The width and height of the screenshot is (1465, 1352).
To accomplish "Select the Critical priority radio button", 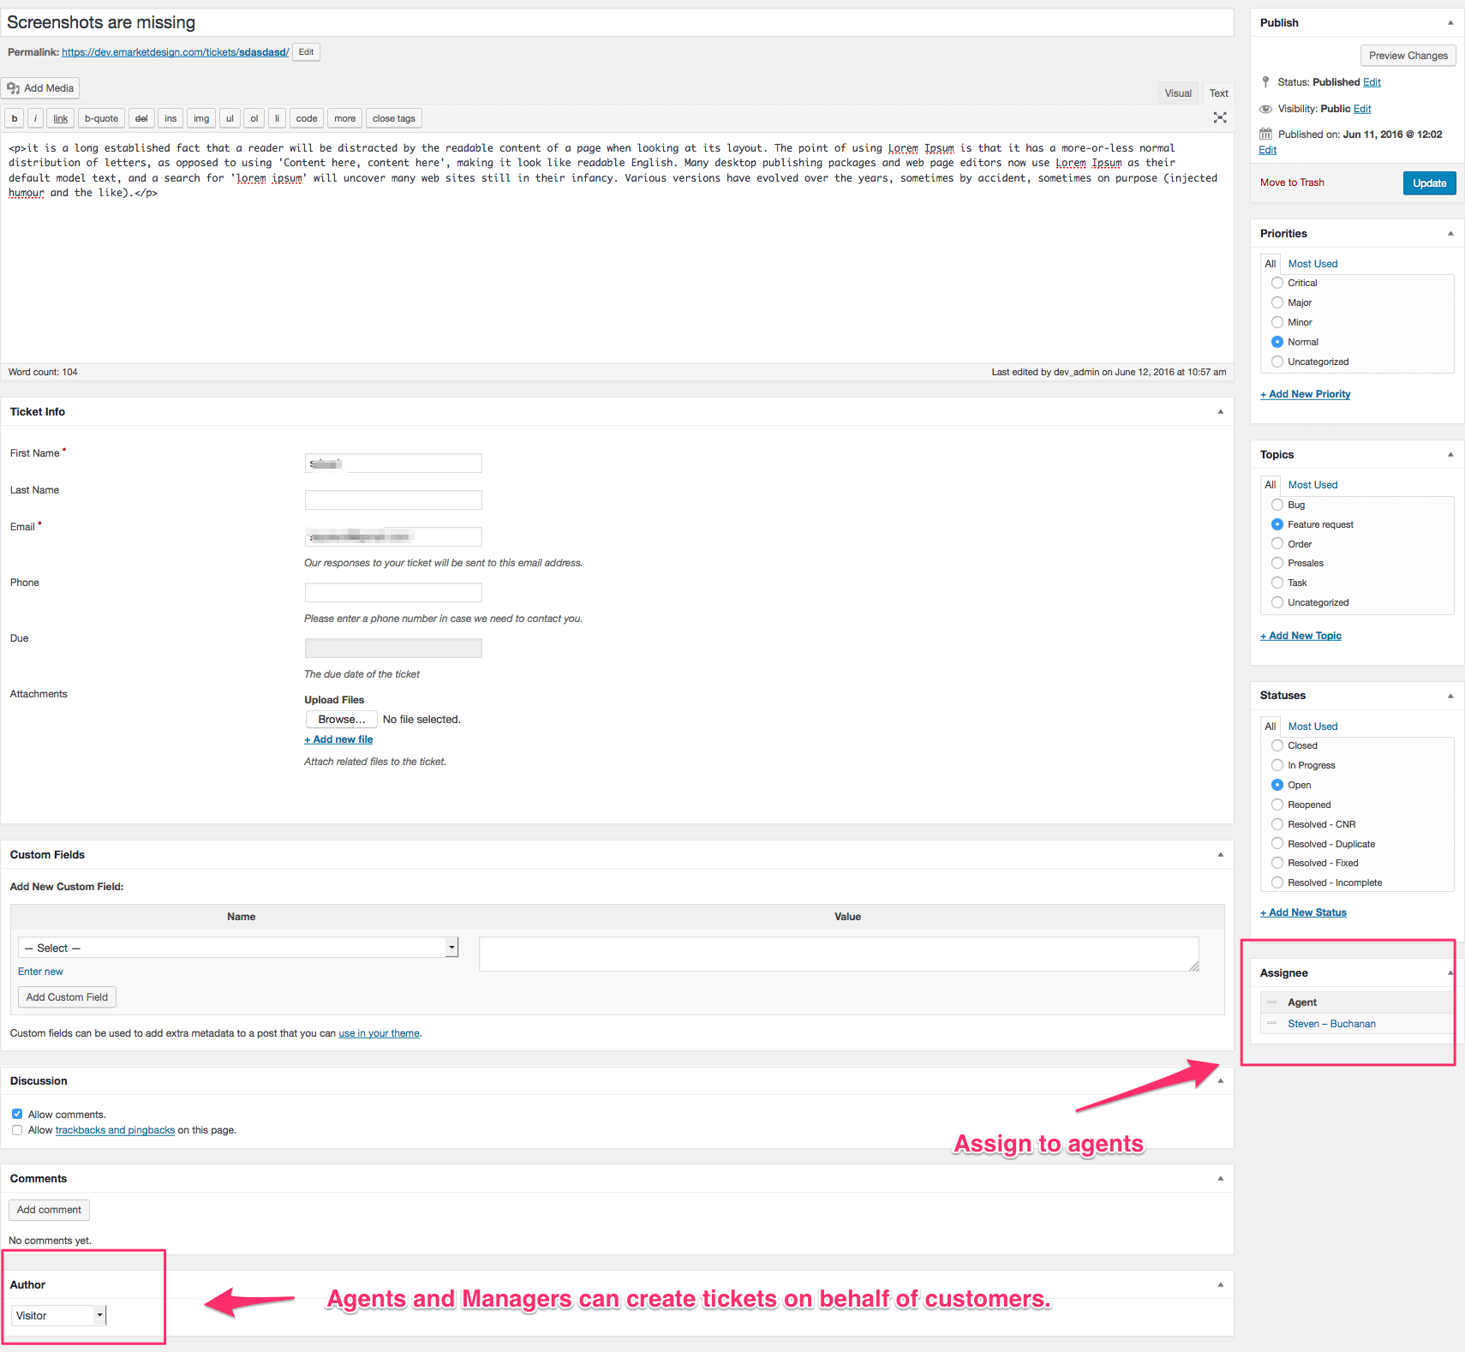I will (1277, 283).
